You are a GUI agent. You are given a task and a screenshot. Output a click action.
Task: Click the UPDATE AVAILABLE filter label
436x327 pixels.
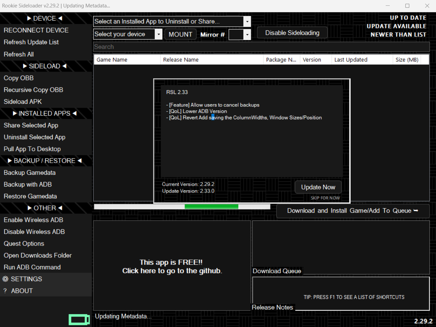[397, 26]
